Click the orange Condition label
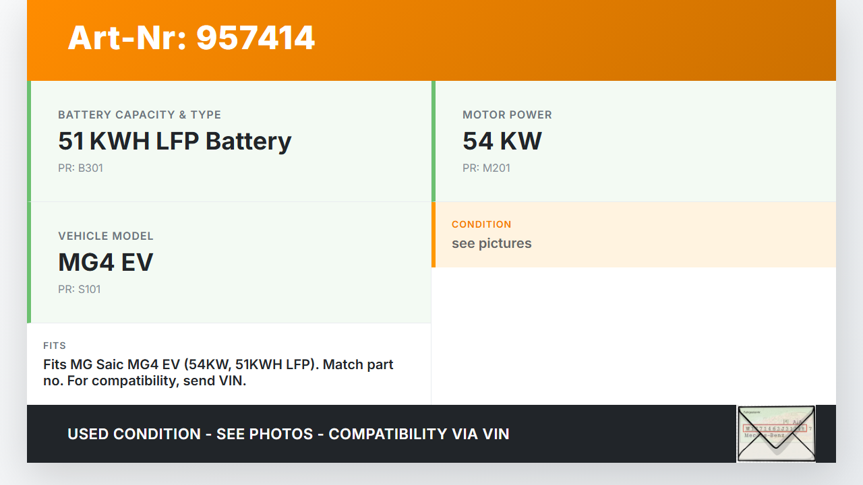 click(x=481, y=224)
